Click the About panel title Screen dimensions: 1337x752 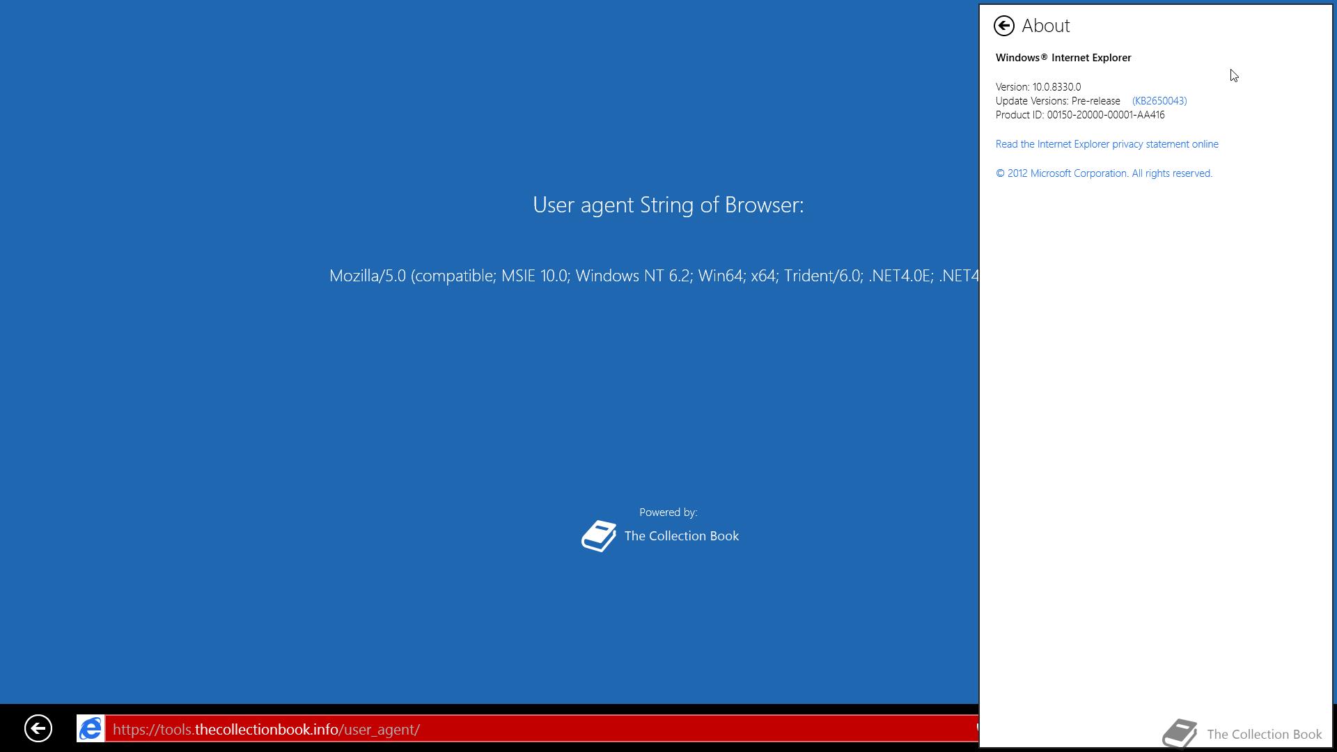[1045, 26]
